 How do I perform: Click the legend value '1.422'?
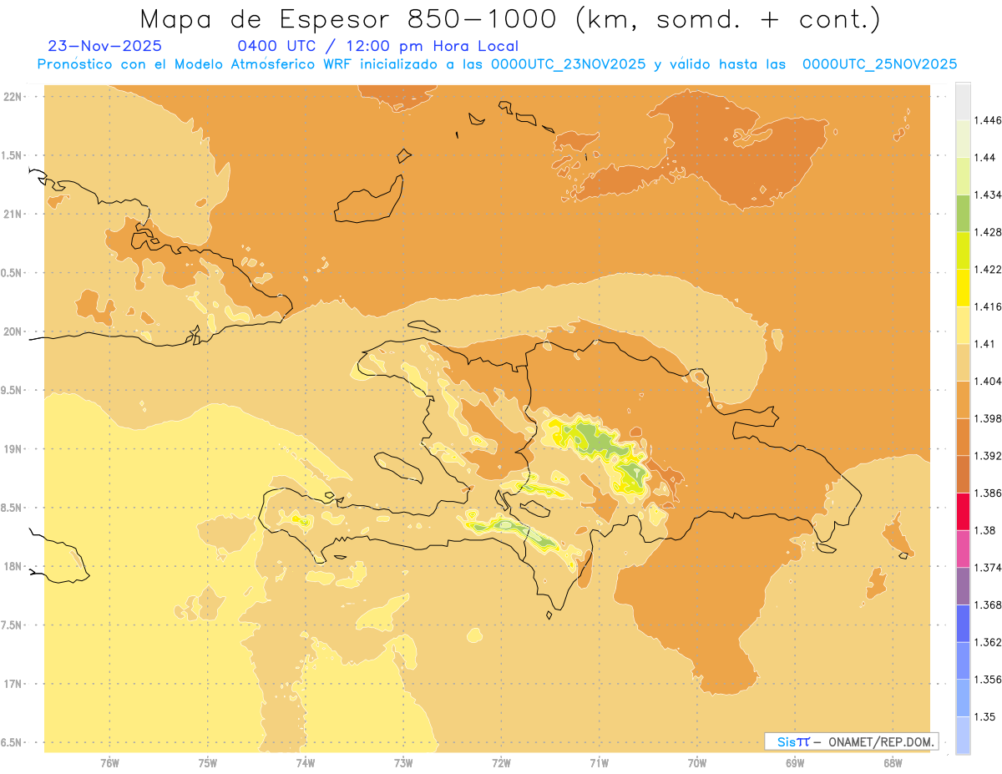point(987,269)
